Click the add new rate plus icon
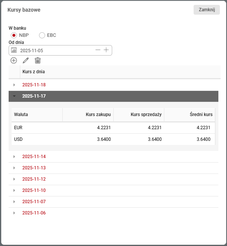227x246 pixels. click(x=14, y=60)
